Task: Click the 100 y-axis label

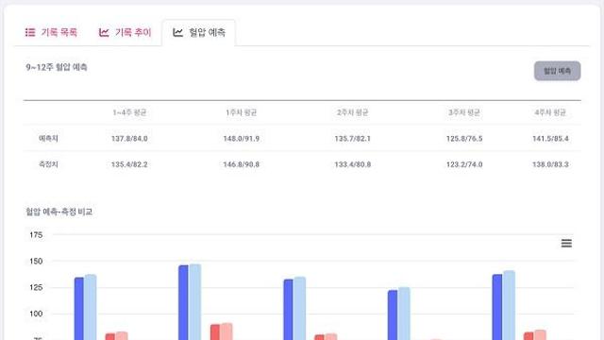Action: 36,314
